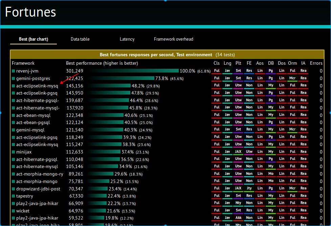The image size is (331, 226).
Task: Click the Mcr ORM badge in dropwizard-jdbi-post row
Action: pos(292,188)
